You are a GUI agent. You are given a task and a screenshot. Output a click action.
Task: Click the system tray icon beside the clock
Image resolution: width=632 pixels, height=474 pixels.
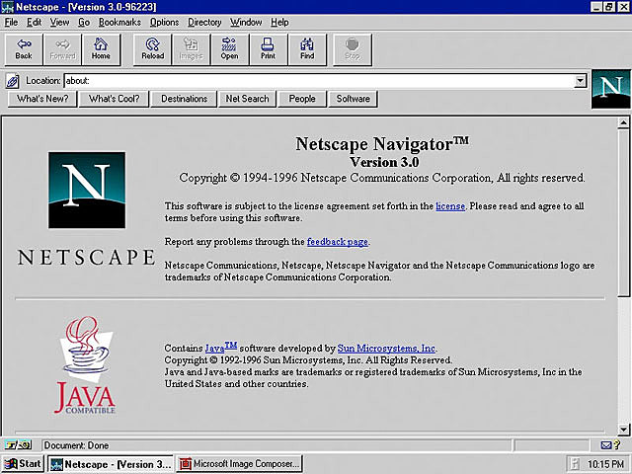576,464
